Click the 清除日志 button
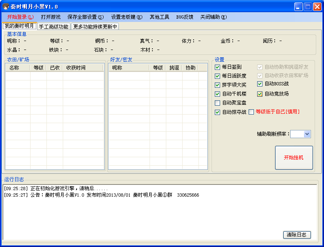This screenshot has width=324, height=247. pyautogui.click(x=297, y=235)
